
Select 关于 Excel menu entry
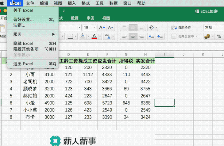click(x=33, y=11)
